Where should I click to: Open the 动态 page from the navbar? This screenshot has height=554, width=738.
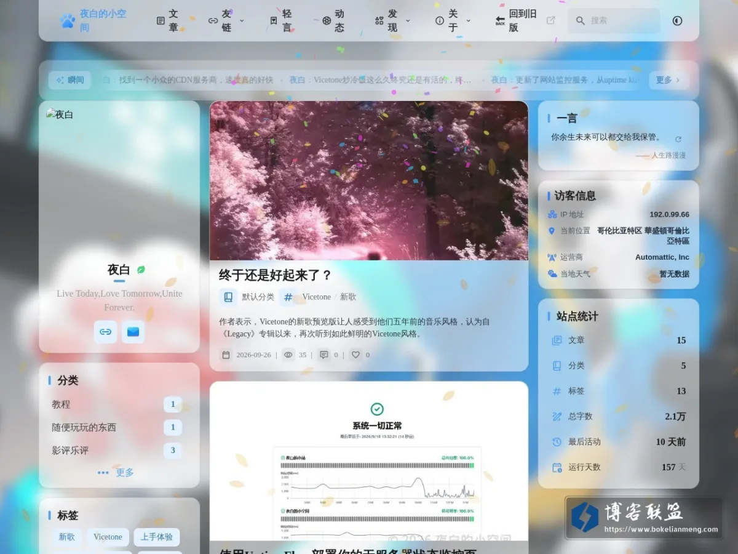click(x=334, y=20)
